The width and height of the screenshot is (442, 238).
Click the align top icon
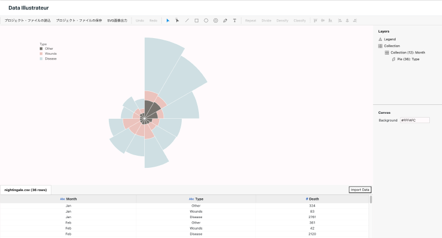(x=315, y=20)
